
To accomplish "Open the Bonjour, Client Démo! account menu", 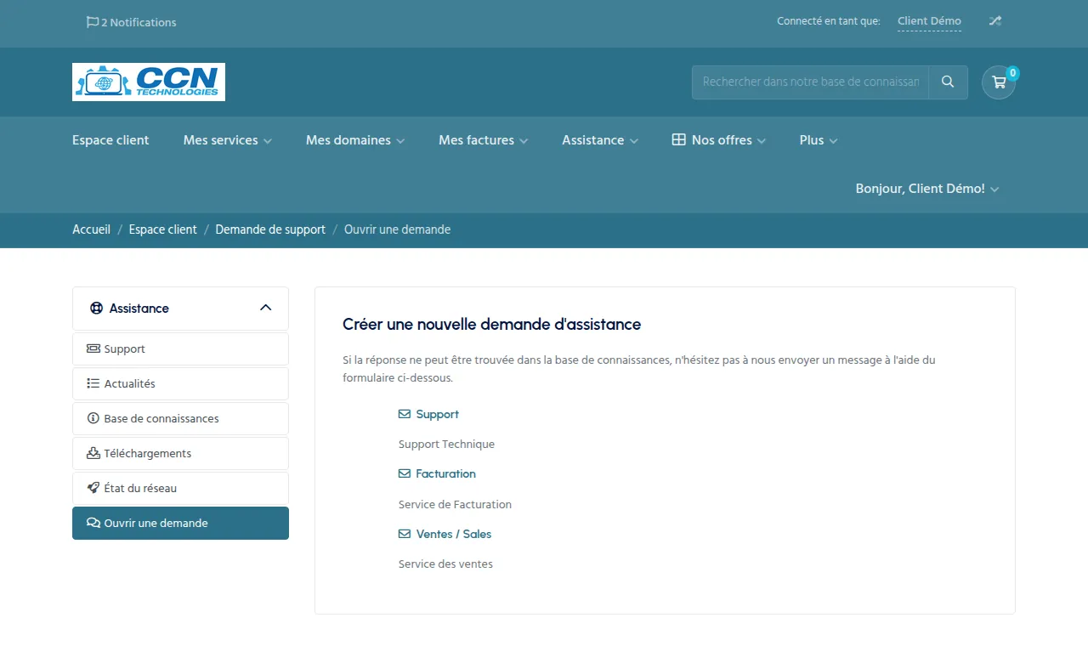I will tap(927, 189).
